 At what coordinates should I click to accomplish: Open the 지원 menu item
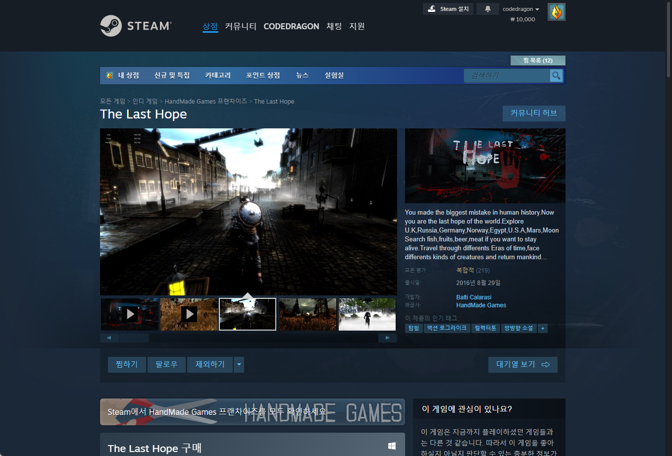[357, 26]
